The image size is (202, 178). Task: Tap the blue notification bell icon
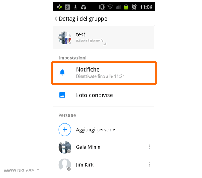click(62, 72)
